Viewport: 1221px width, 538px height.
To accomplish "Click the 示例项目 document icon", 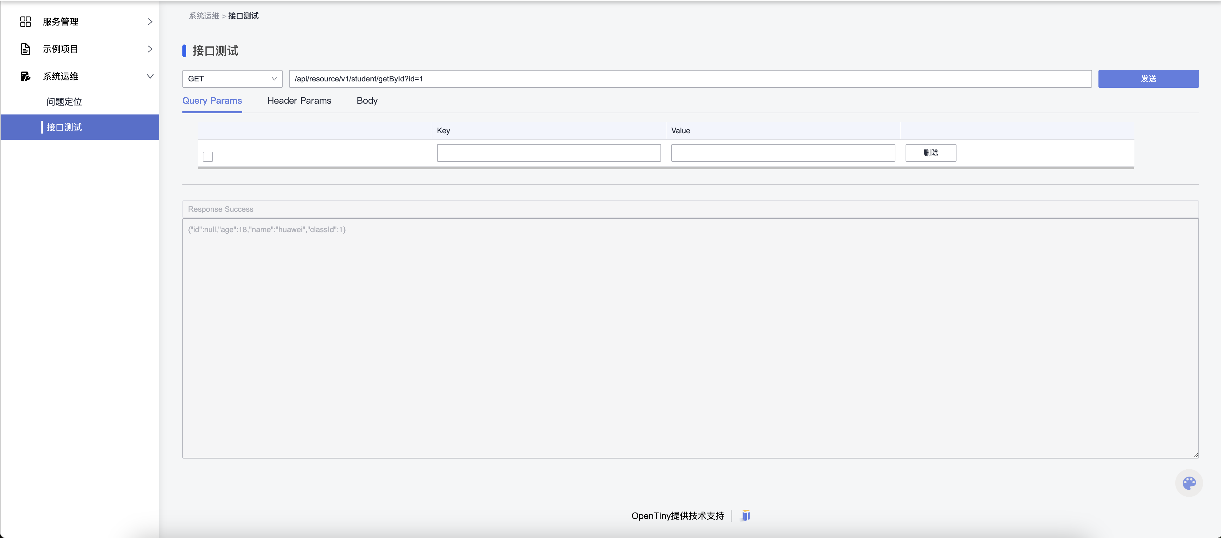I will (x=25, y=49).
